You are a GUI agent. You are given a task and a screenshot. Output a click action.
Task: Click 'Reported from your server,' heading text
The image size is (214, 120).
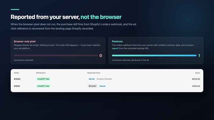pos(45,17)
